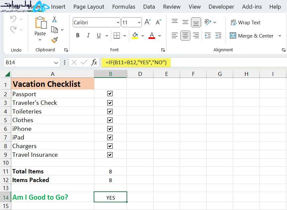Uncheck the Chargers checkbox
Image resolution: width=287 pixels, height=210 pixels.
click(110, 146)
